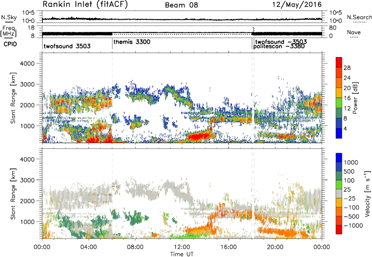Viewport: 372px width, 257px height.
Task: Click the '04:00' time axis tick label
Action: point(89,247)
